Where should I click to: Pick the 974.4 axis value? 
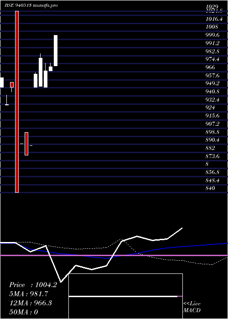coord(212,59)
